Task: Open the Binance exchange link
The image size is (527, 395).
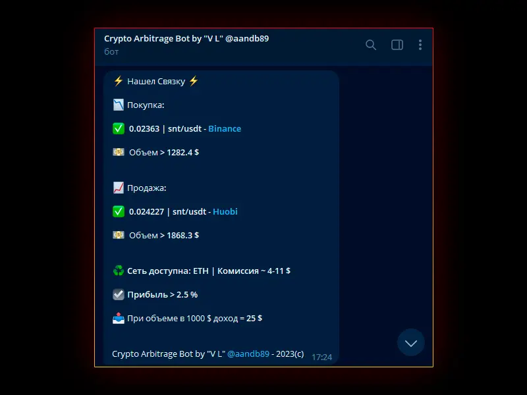Action: (225, 128)
